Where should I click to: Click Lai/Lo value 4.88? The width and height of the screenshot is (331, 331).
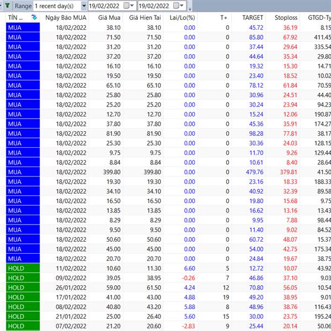tap(190, 297)
